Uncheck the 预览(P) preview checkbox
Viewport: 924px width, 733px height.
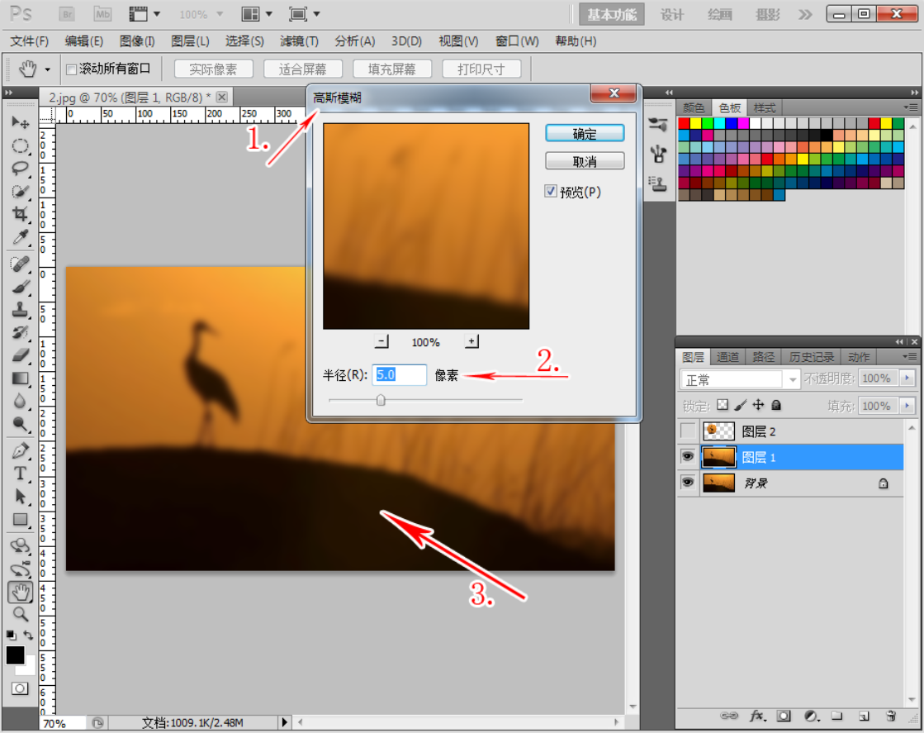pos(551,192)
